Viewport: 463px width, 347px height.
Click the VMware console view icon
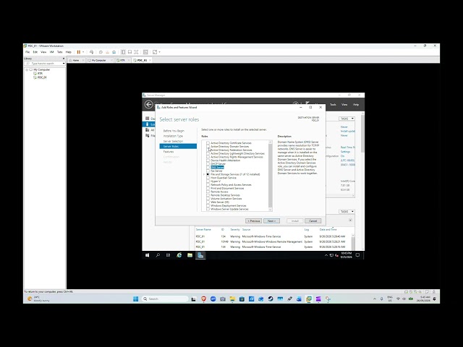[145, 52]
